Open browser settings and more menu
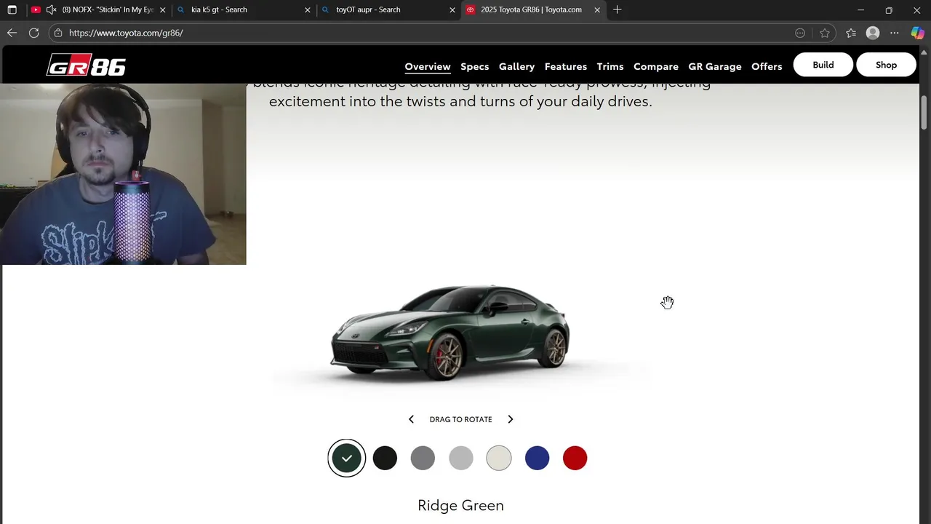Image resolution: width=931 pixels, height=524 pixels. pos(895,33)
